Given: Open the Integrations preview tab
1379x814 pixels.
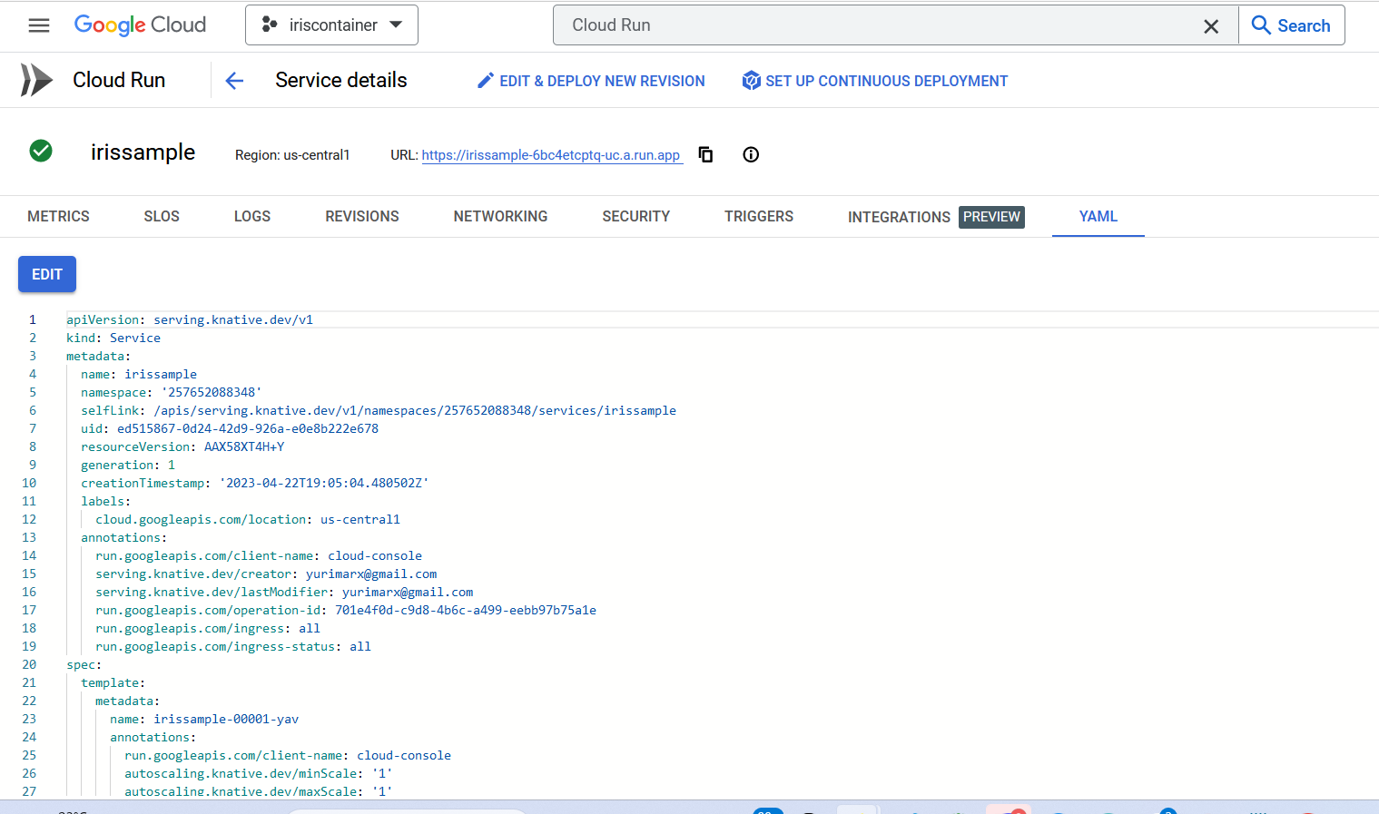Looking at the screenshot, I should (936, 217).
